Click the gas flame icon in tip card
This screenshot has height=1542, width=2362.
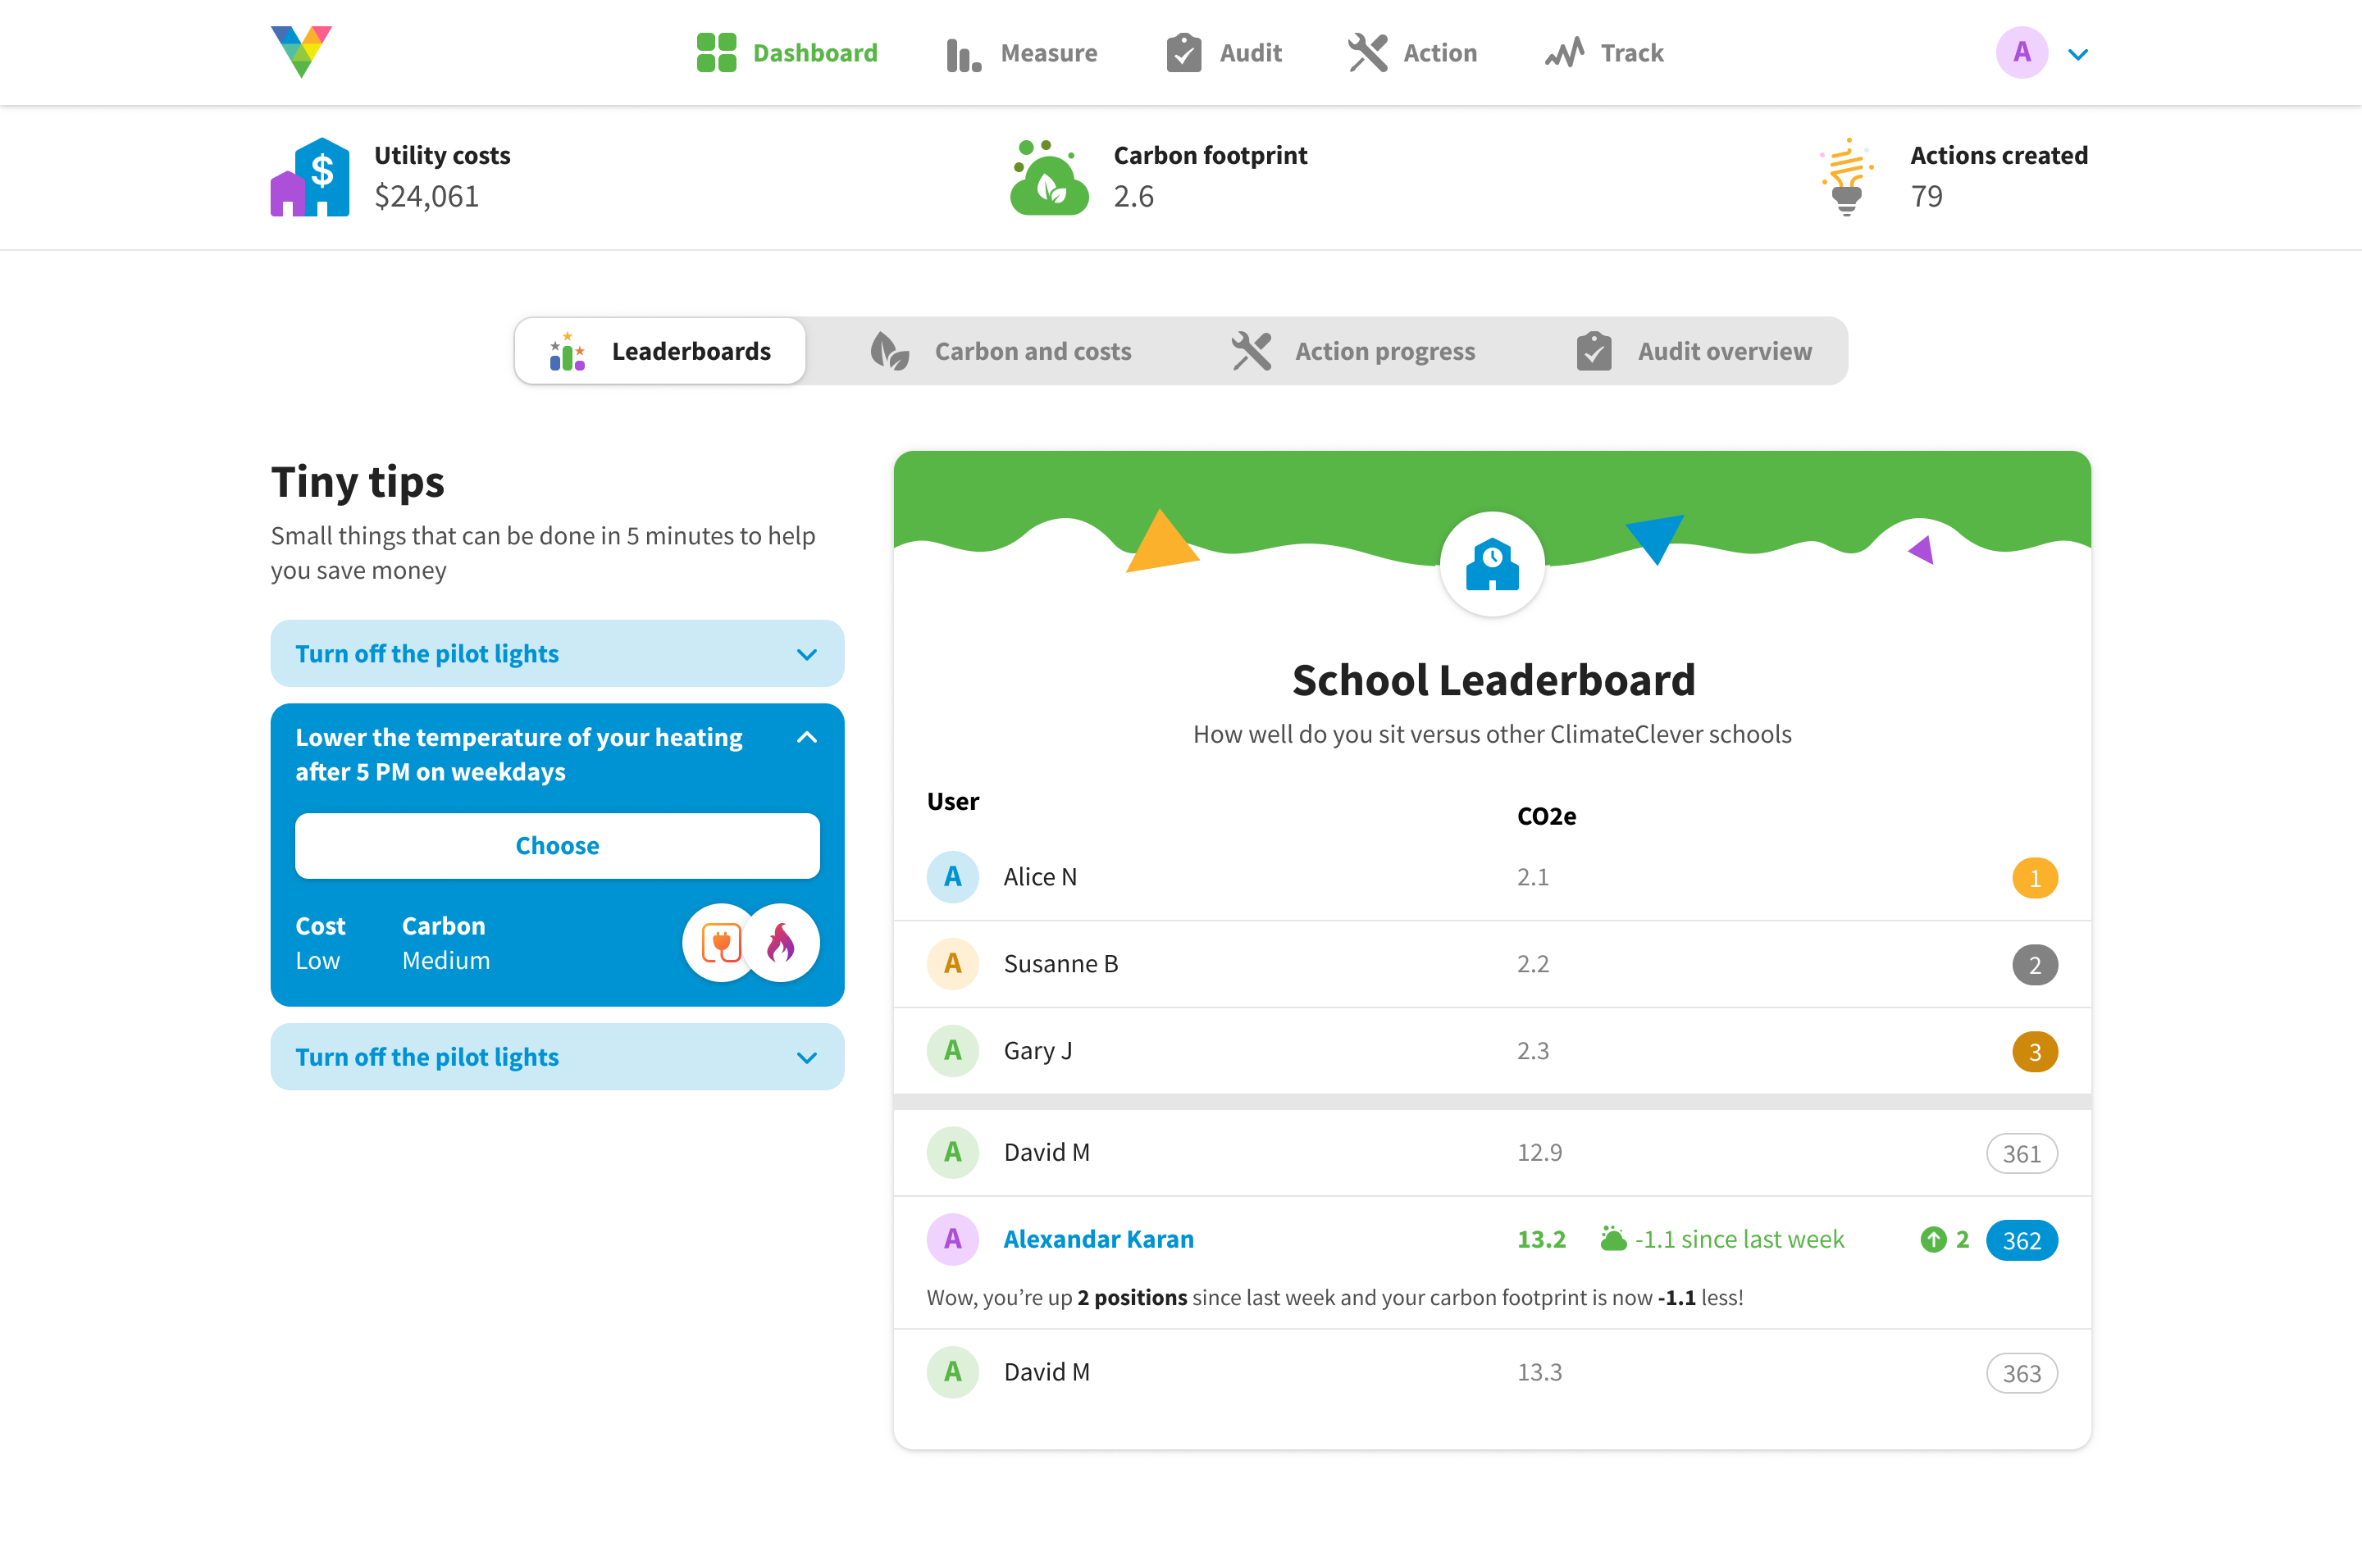782,943
